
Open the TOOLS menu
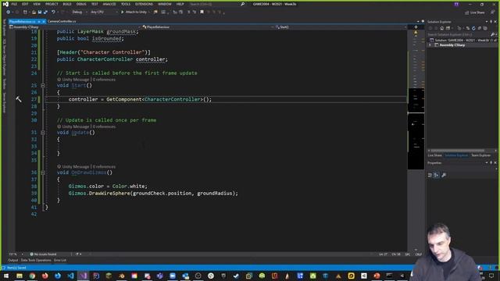(x=126, y=4)
